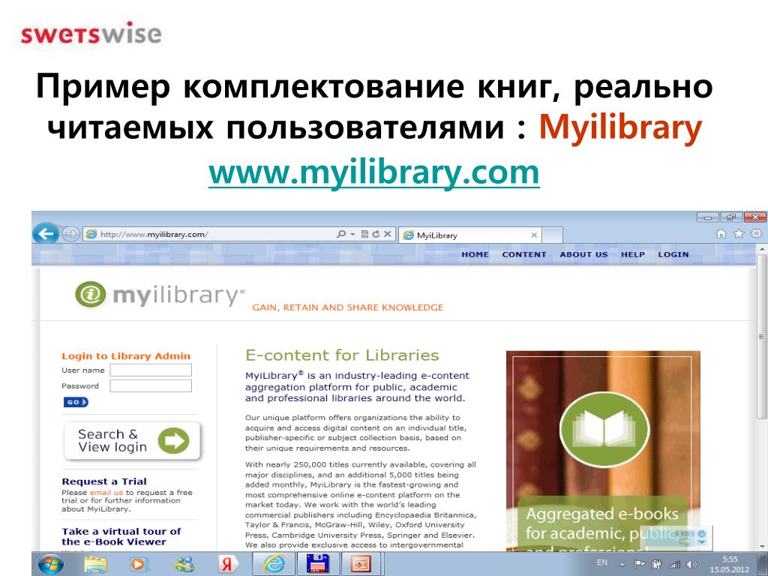Screen dimensions: 768x576
Task: Click the power plug tray icon
Action: coord(657,564)
